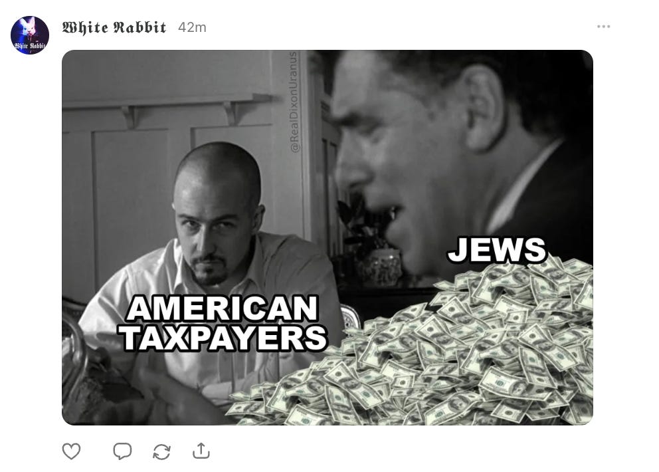Repost using the circular arrows icon
The image size is (659, 472).
point(162,452)
